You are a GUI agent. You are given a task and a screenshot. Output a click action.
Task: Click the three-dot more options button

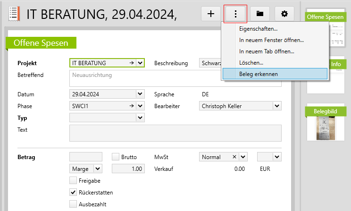235,14
